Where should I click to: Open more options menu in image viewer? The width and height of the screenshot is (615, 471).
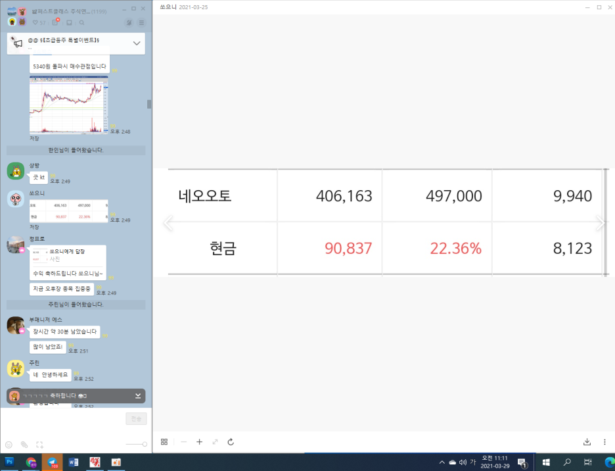[x=604, y=442]
